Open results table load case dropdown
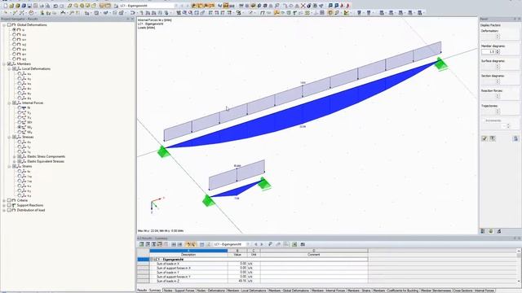Screen dimensions: 522x293 coord(232,244)
